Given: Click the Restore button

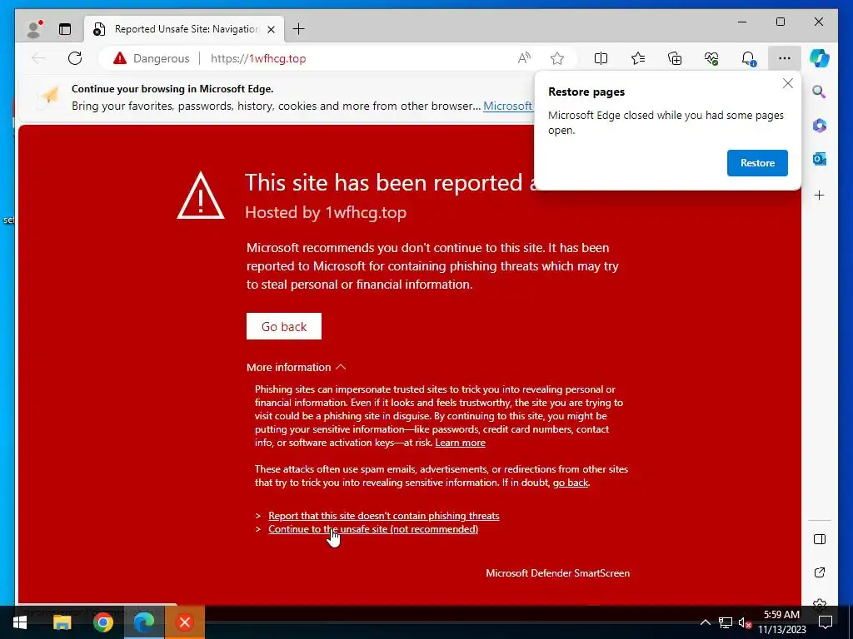Looking at the screenshot, I should (757, 163).
